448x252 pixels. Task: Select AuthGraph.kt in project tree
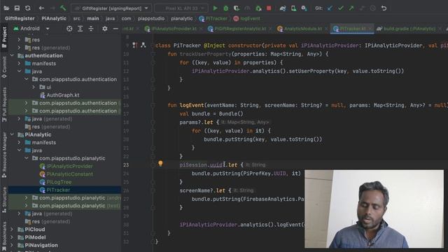[59, 95]
